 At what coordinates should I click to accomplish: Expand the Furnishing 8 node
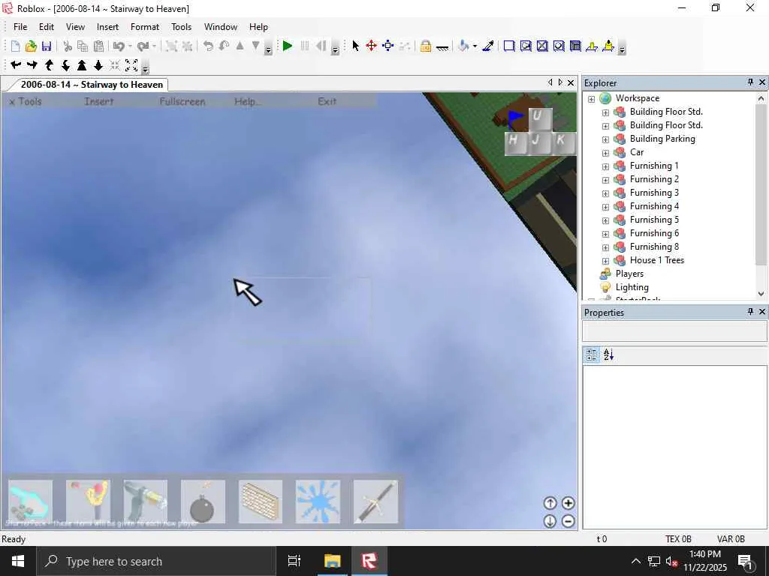coord(606,247)
